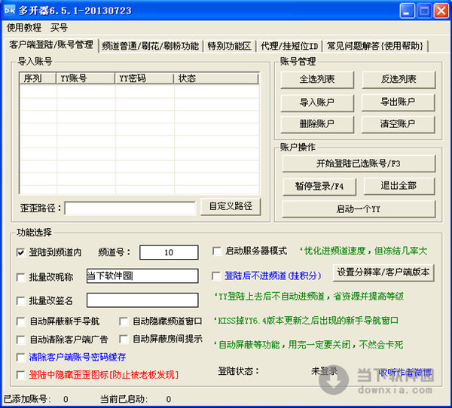Click the 导入账户 button
The image size is (452, 408).
[x=317, y=102]
